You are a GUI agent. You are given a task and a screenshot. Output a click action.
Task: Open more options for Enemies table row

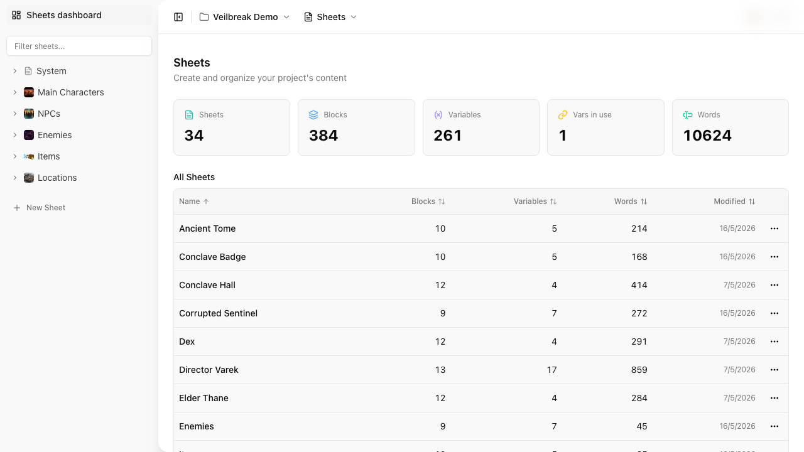point(774,426)
